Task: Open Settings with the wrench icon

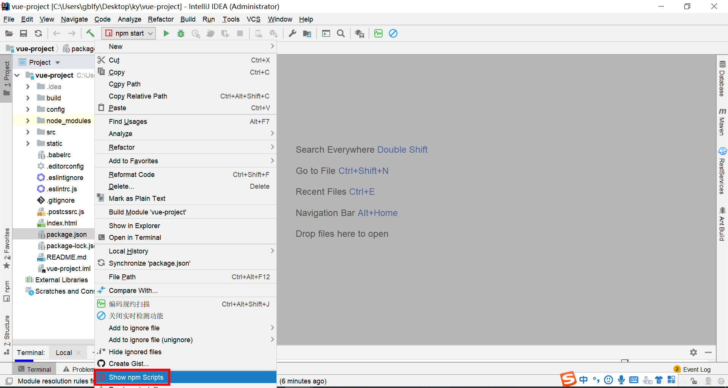Action: pyautogui.click(x=292, y=33)
